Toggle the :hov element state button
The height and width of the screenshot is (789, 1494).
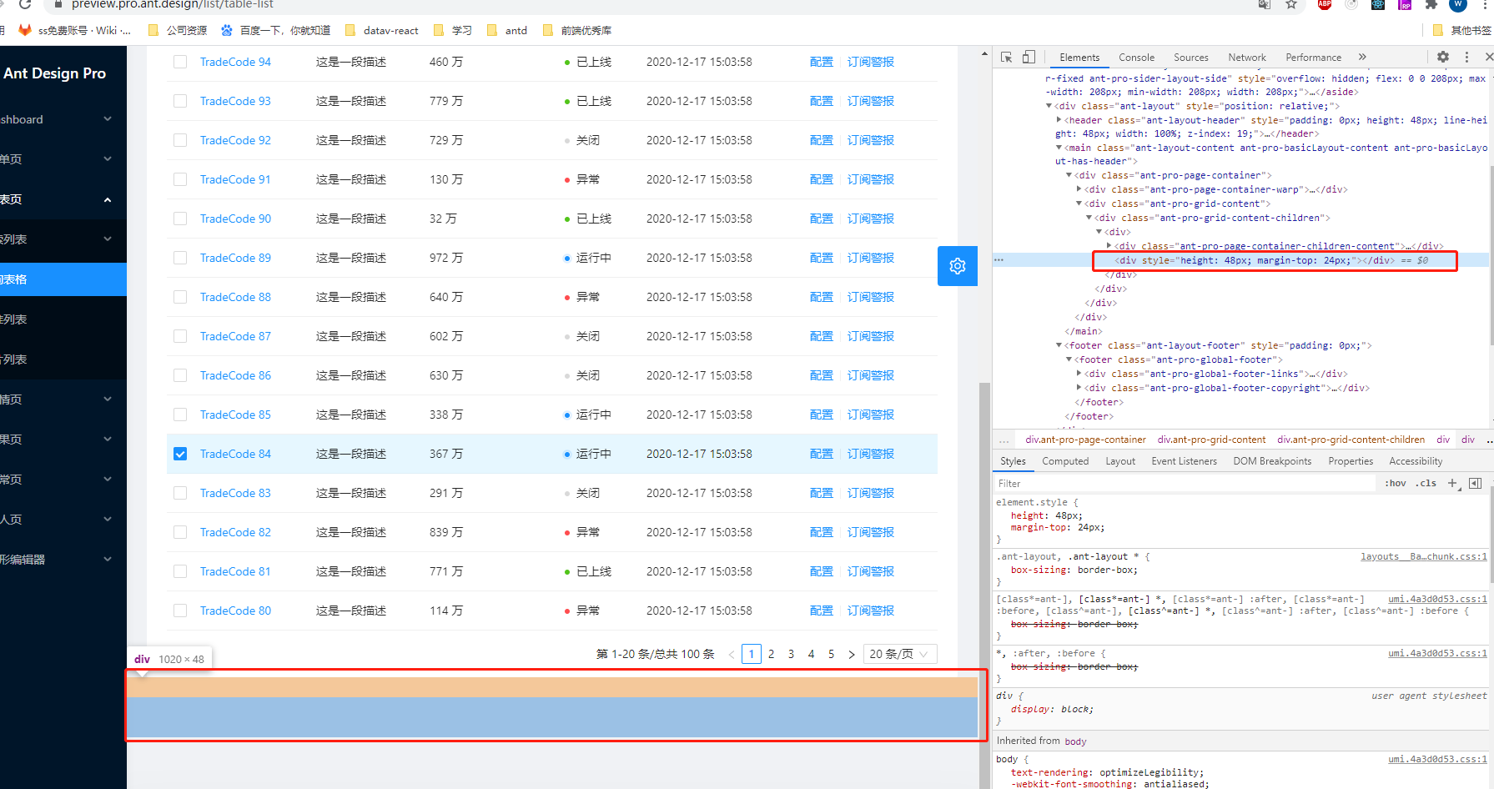point(1396,483)
